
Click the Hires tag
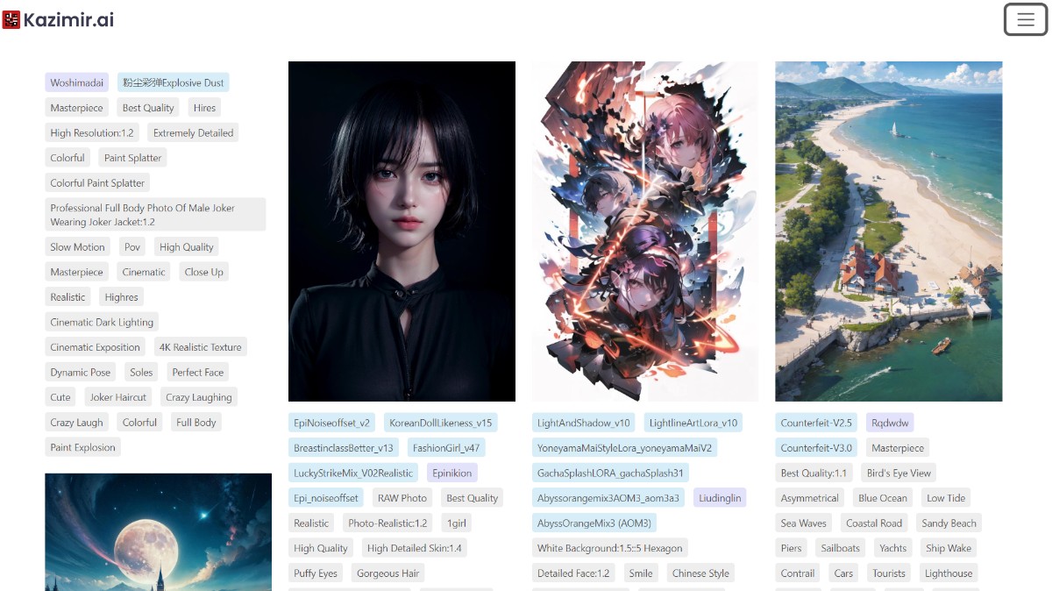[204, 108]
